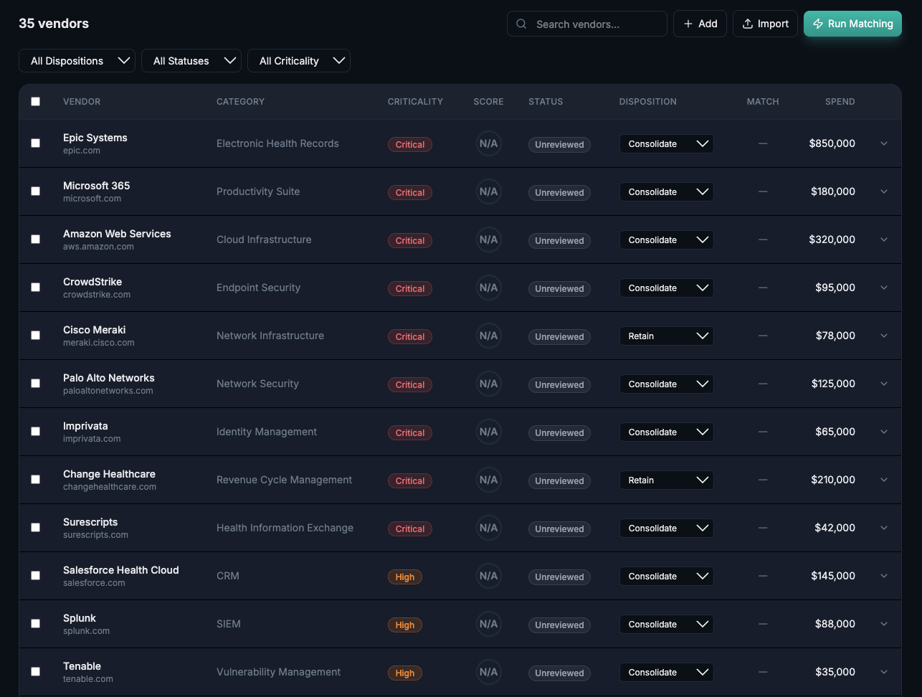Image resolution: width=922 pixels, height=697 pixels.
Task: Check the select-all checkbox in the table header
Action: [x=35, y=101]
